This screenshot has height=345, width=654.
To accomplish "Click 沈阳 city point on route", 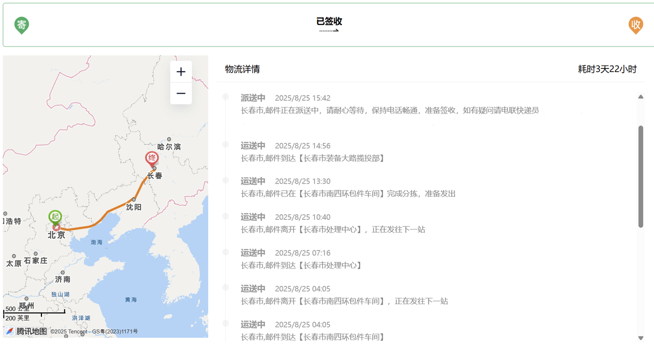I will pos(133,199).
